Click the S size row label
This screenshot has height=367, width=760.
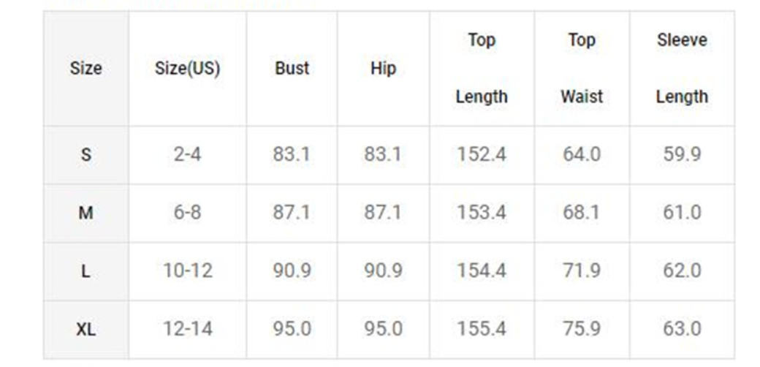pos(85,155)
